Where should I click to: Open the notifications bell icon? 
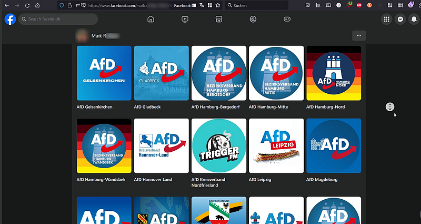pos(414,19)
